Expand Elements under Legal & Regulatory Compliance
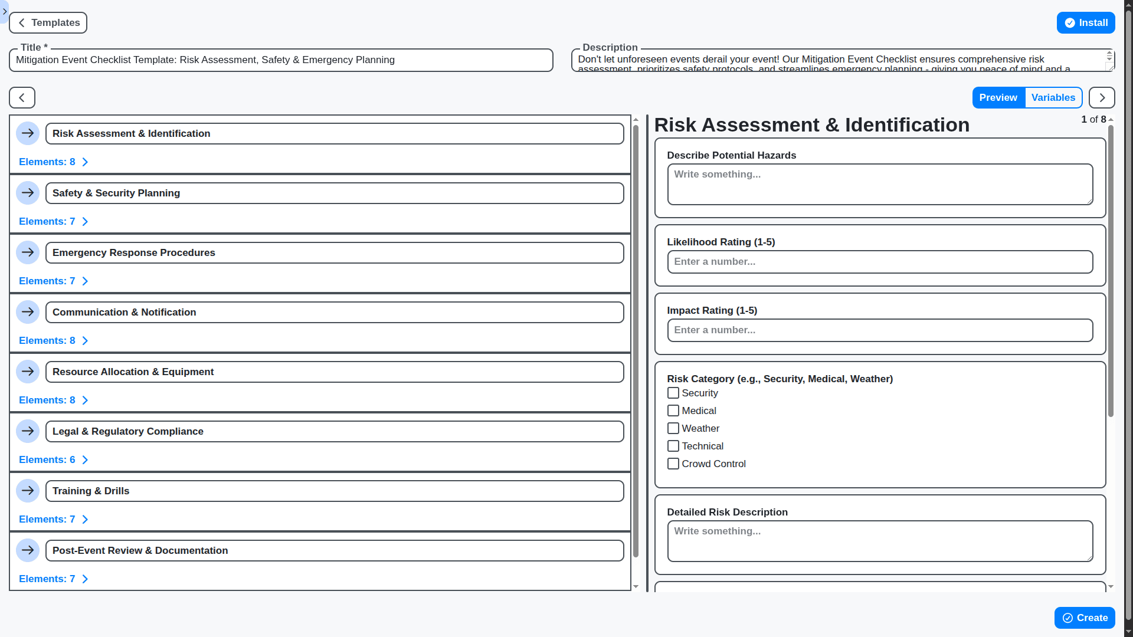The height and width of the screenshot is (637, 1133). [53, 459]
